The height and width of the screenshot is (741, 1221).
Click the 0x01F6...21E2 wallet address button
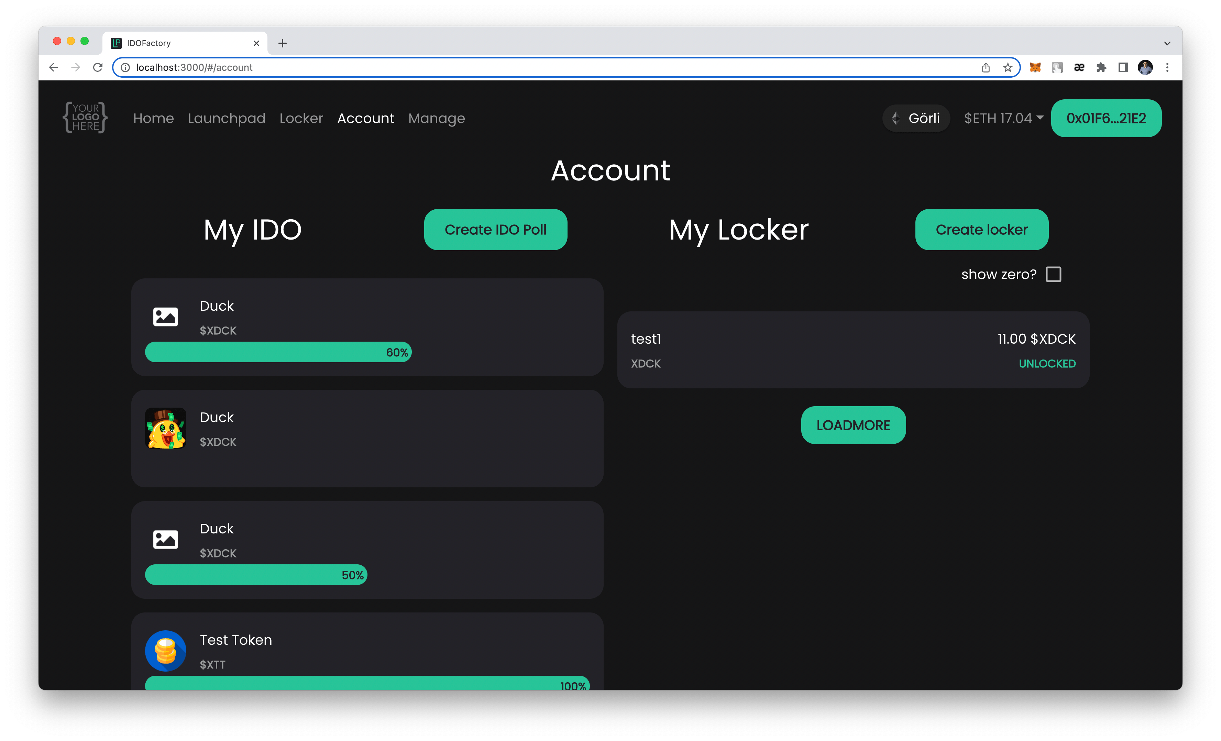click(1105, 118)
